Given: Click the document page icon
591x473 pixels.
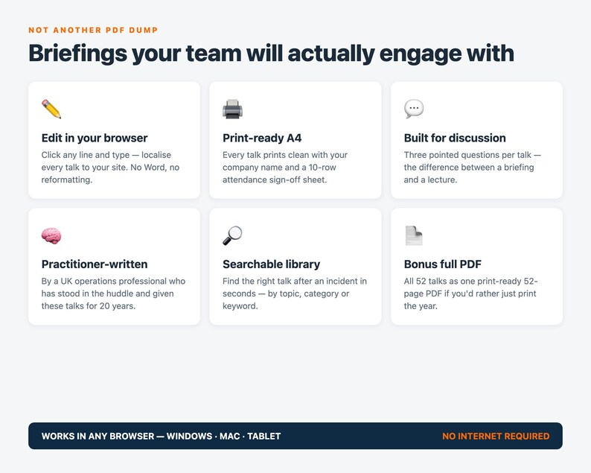Looking at the screenshot, I should [414, 235].
